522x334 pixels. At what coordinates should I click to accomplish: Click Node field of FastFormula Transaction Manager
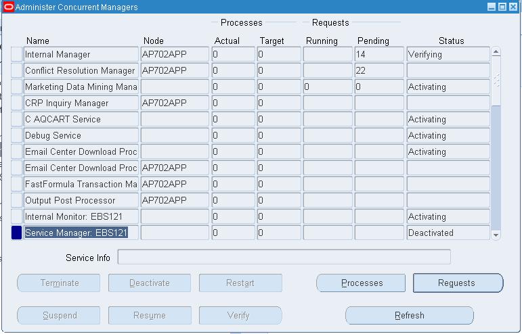pos(175,185)
